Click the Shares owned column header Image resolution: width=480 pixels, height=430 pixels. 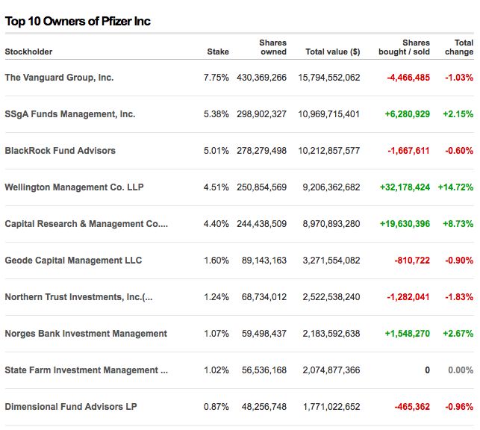coord(273,47)
